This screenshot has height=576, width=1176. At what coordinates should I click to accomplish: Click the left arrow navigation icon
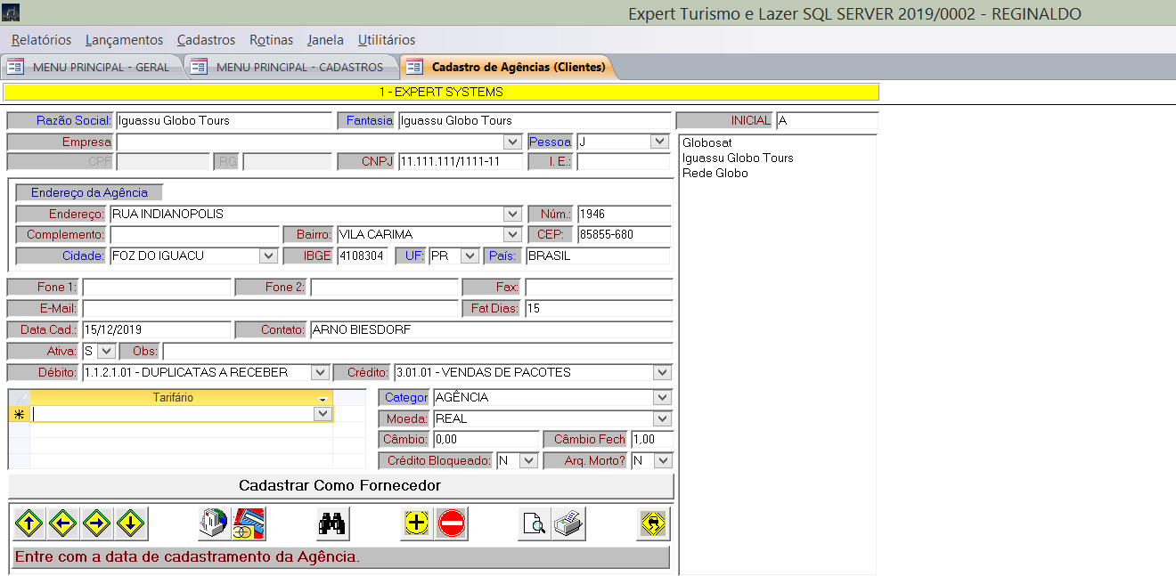(x=63, y=524)
